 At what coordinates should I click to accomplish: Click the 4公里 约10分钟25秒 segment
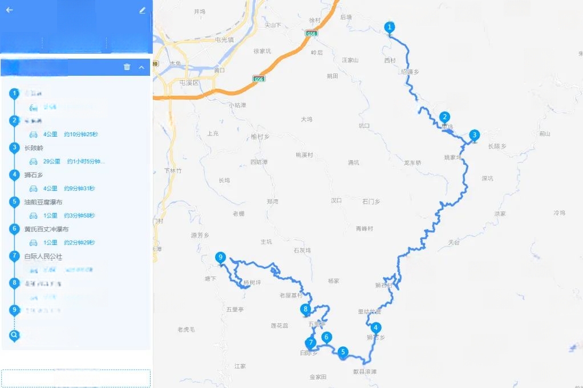pos(63,134)
